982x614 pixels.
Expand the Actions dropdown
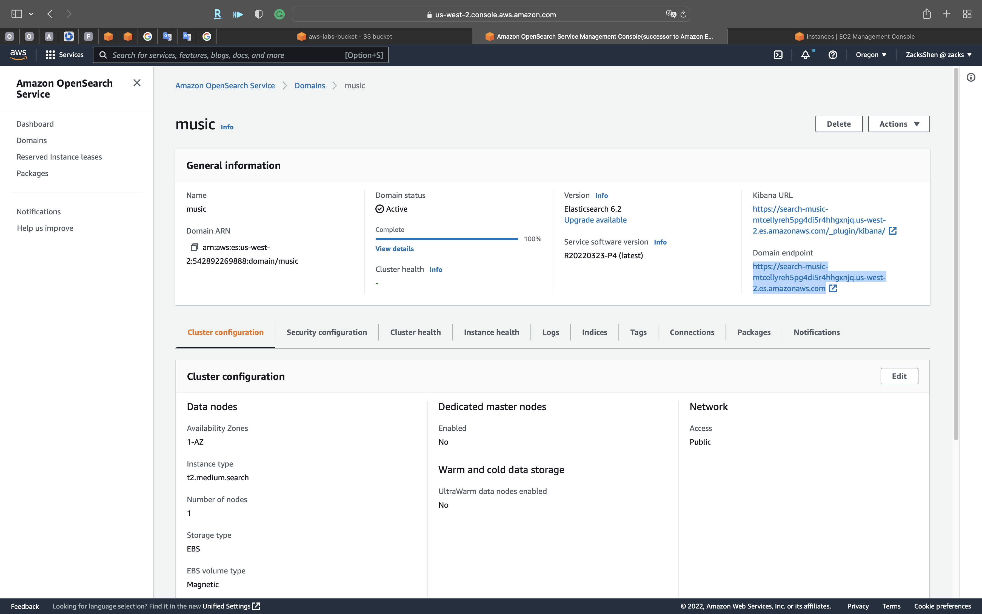click(898, 124)
